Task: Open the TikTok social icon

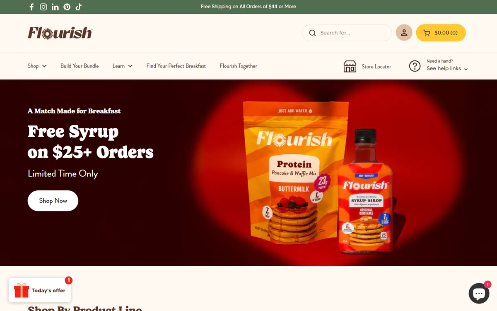Action: (79, 7)
